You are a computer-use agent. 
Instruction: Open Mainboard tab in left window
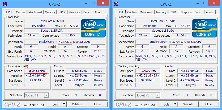click(x=35, y=12)
